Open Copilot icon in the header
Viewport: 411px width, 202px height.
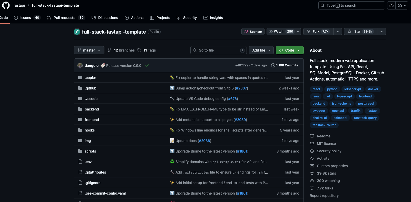391,5
